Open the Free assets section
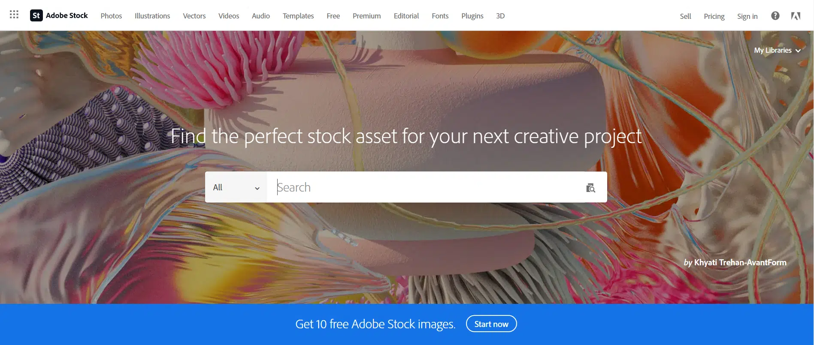This screenshot has width=814, height=345. pyautogui.click(x=333, y=16)
